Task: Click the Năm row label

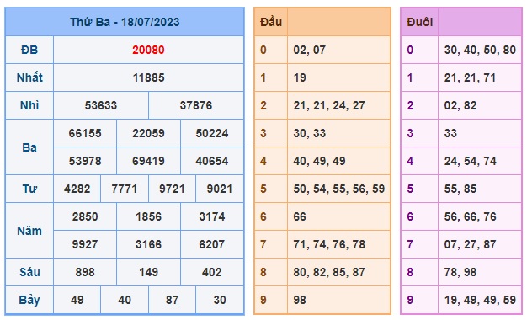Action: point(29,231)
